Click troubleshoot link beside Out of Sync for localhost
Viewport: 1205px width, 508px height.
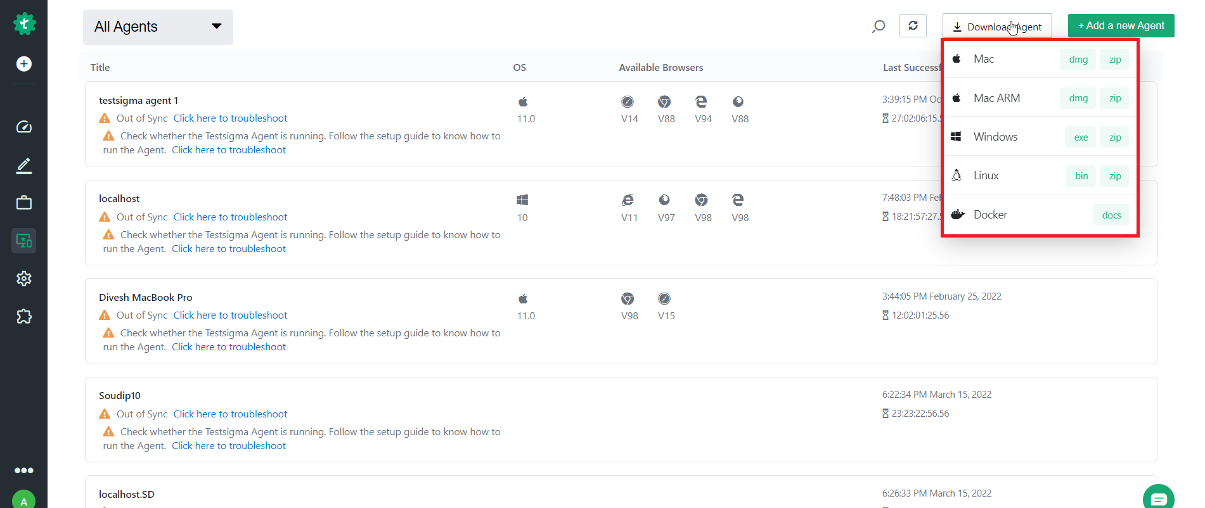pyautogui.click(x=230, y=217)
